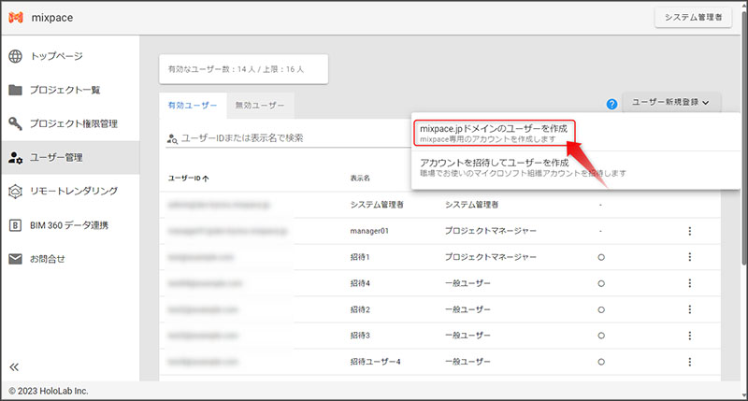Open トップページ globe icon
The width and height of the screenshot is (748, 401).
15,56
